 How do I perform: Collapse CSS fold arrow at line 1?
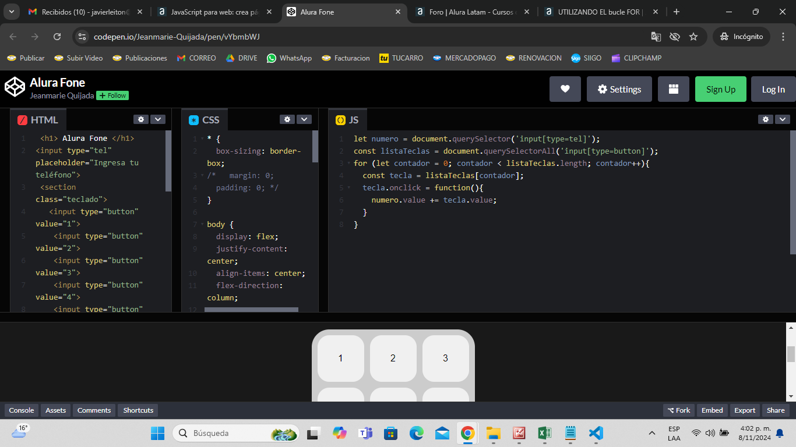click(x=202, y=139)
